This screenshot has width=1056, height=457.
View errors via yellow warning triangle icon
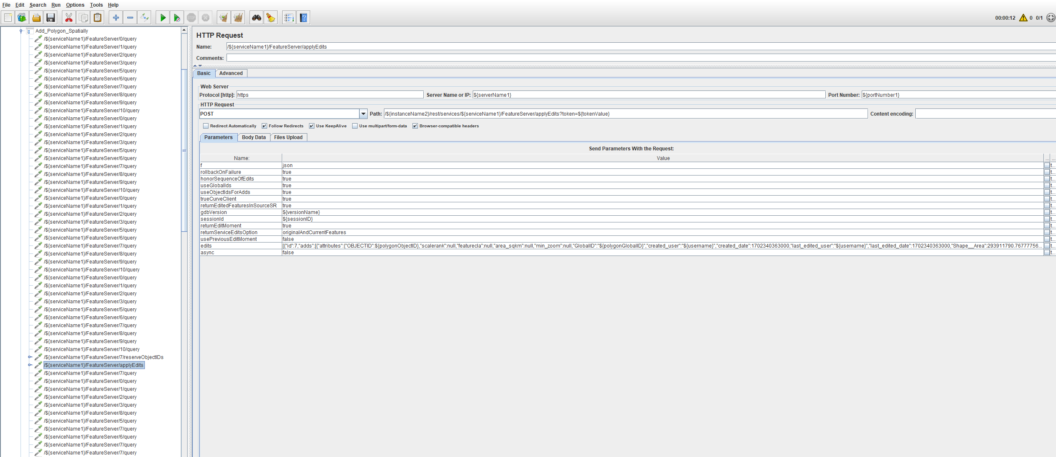[x=1023, y=18]
